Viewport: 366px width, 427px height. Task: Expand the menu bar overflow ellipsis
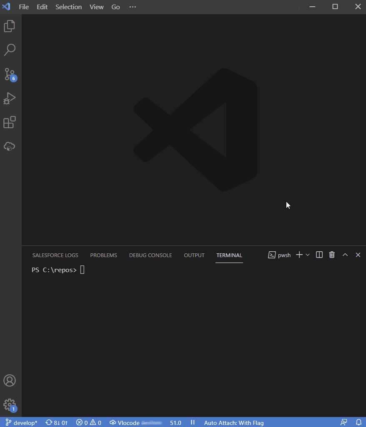pyautogui.click(x=133, y=7)
